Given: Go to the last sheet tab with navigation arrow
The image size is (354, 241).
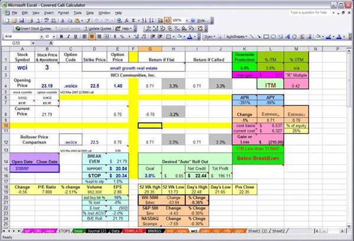Looking at the screenshot, I should pyautogui.click(x=19, y=231).
